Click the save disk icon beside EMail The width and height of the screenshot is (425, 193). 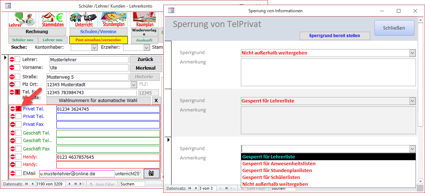coord(151,174)
